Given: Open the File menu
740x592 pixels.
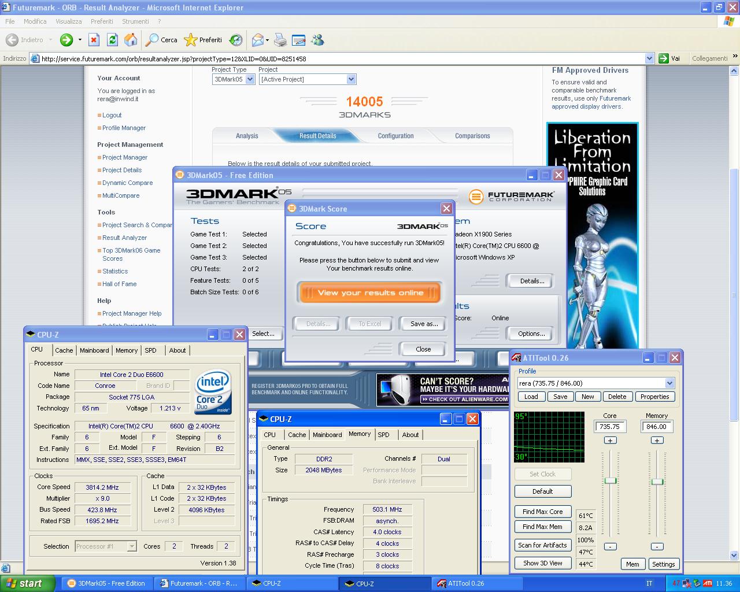Looking at the screenshot, I should coord(10,21).
